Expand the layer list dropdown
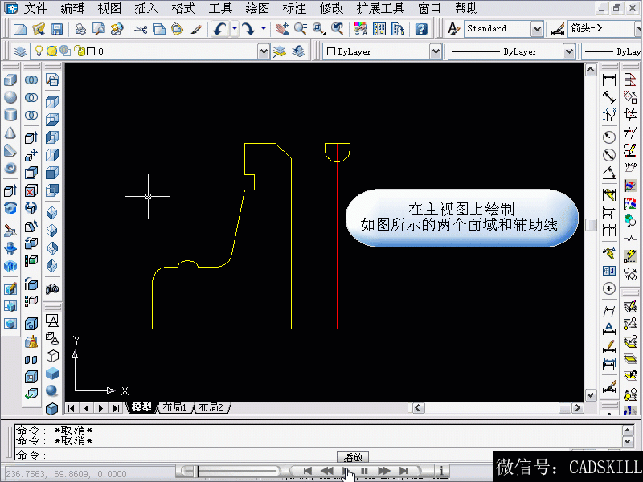643x482 pixels. pyautogui.click(x=264, y=51)
